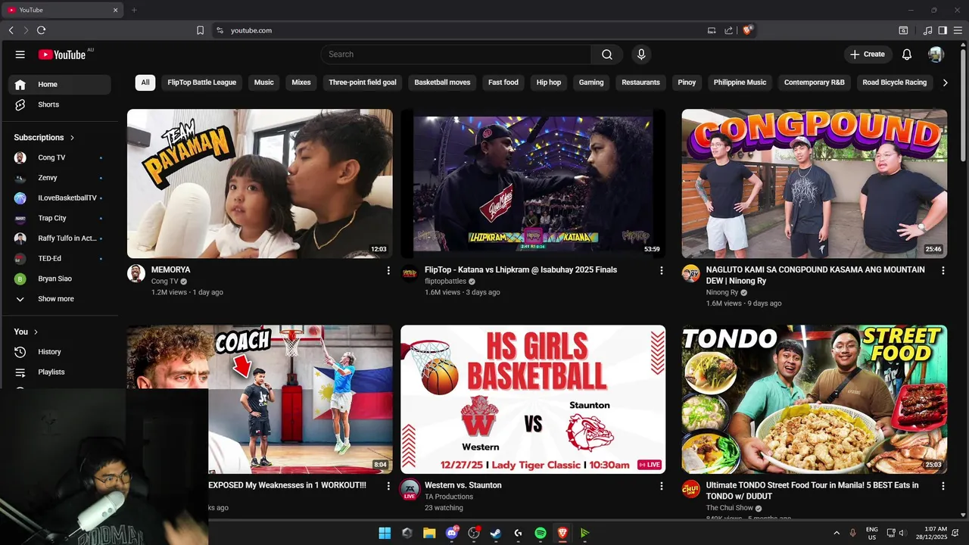Select the Music filter chip

[x=264, y=83]
